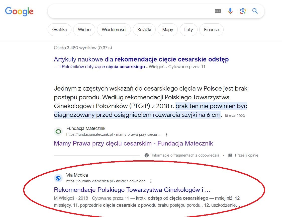Switch to the Grafika filter tab

coord(59,30)
